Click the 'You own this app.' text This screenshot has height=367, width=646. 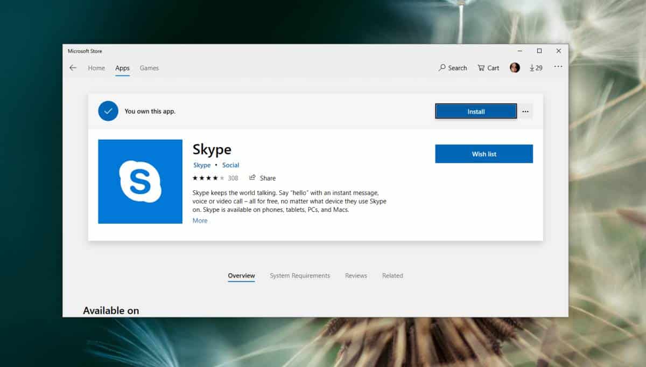click(150, 111)
